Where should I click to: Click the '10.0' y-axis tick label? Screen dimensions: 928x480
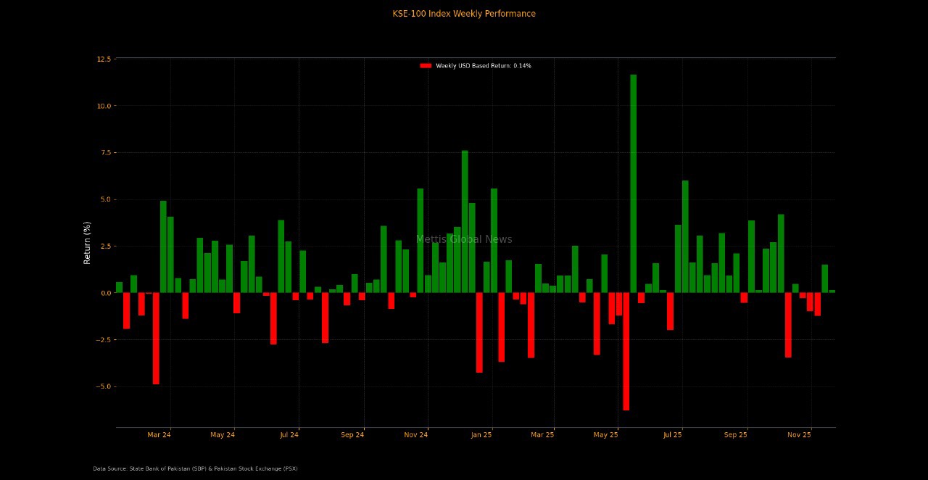(x=104, y=106)
